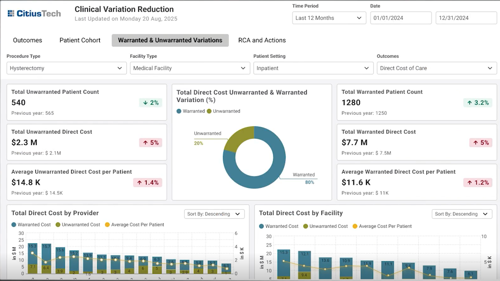This screenshot has width=500, height=281.
Task: Click the start date field 01/01/2024
Action: click(x=401, y=18)
